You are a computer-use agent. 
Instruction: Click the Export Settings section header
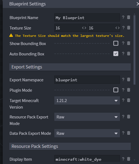pos(70,67)
